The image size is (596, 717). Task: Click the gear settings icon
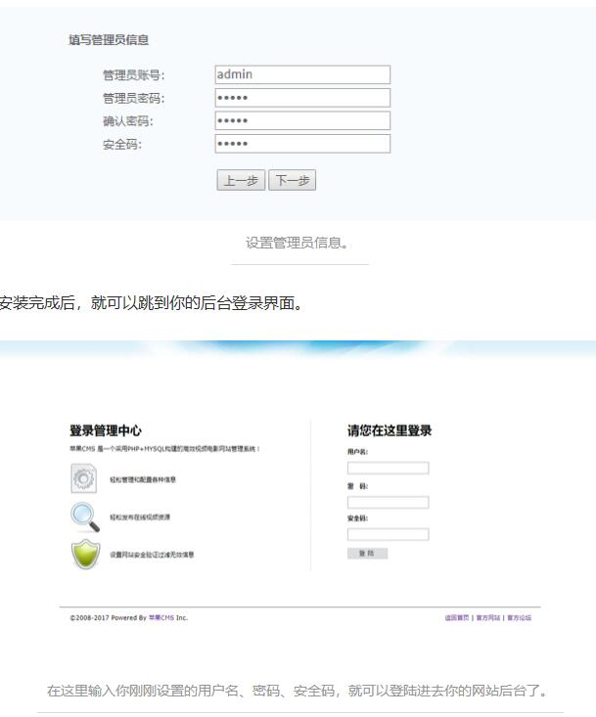pyautogui.click(x=84, y=478)
